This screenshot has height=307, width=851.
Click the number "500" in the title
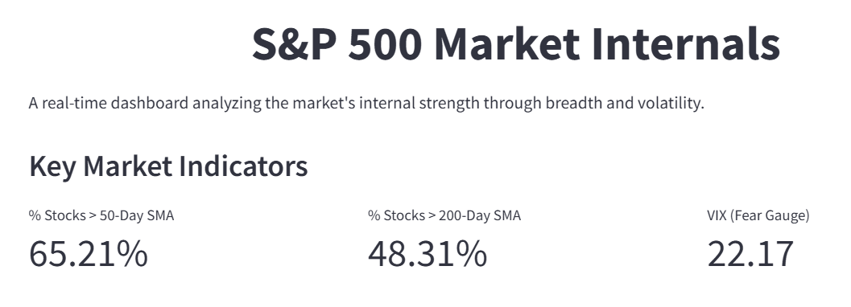tap(385, 45)
